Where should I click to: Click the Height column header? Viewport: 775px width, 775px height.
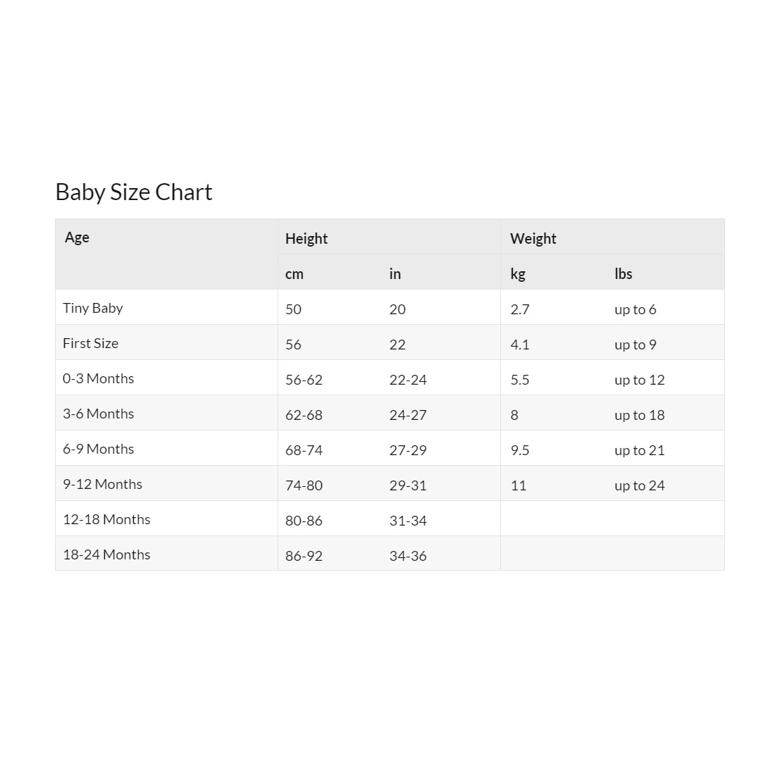coord(306,239)
